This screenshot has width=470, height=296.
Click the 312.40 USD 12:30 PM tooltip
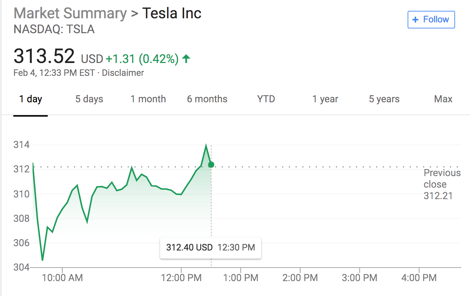click(x=211, y=248)
